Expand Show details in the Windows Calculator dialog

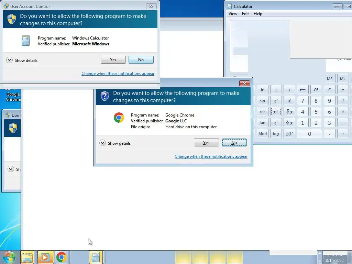(x=22, y=60)
